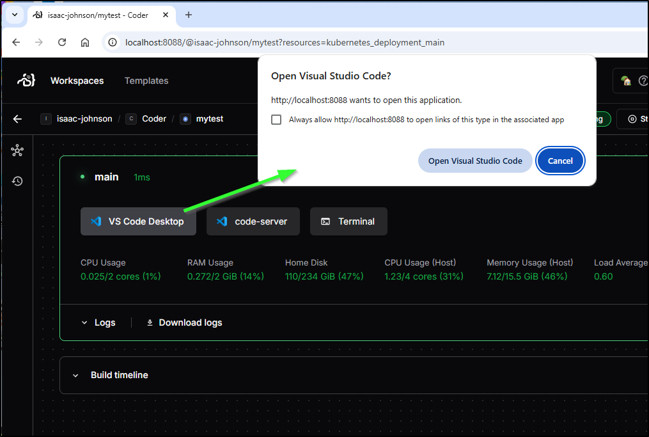Open the build history sidebar icon
The image size is (649, 437).
(17, 181)
